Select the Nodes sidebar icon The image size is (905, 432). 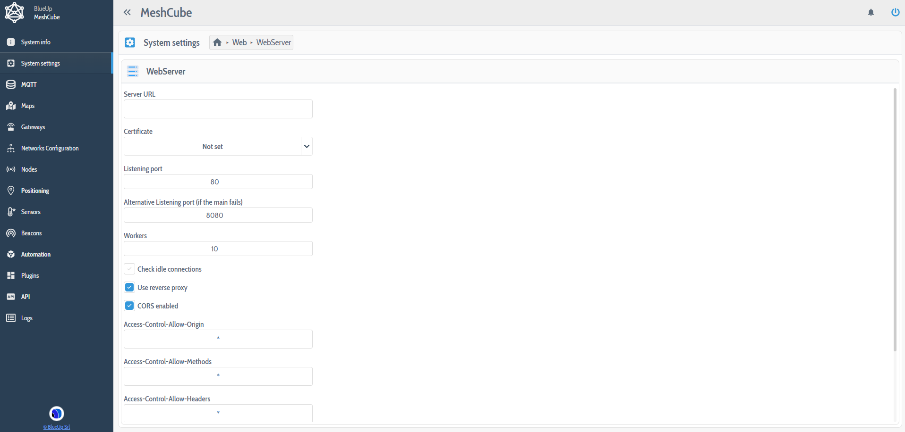coord(10,169)
